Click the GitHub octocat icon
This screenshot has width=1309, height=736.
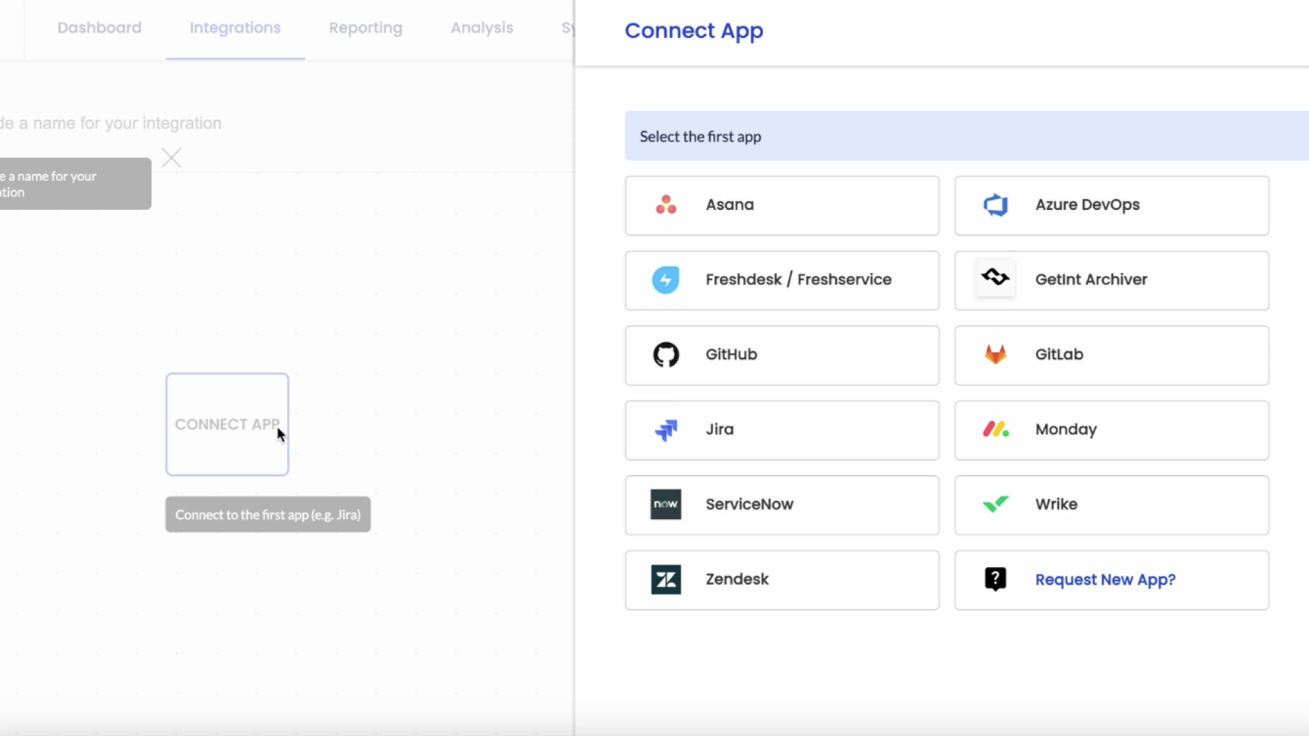[x=666, y=354]
